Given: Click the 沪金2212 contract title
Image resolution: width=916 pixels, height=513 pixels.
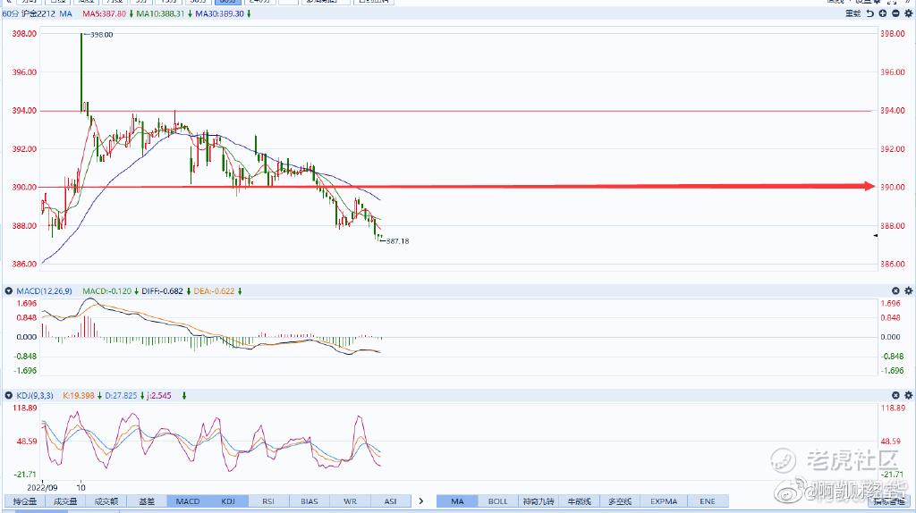Looking at the screenshot, I should [38, 13].
